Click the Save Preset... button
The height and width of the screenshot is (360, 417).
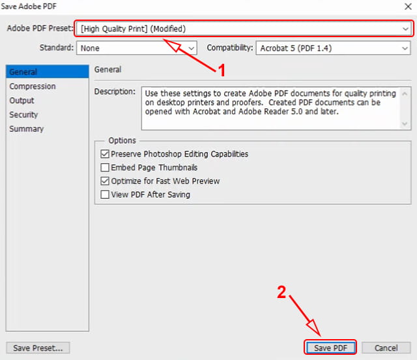38,348
